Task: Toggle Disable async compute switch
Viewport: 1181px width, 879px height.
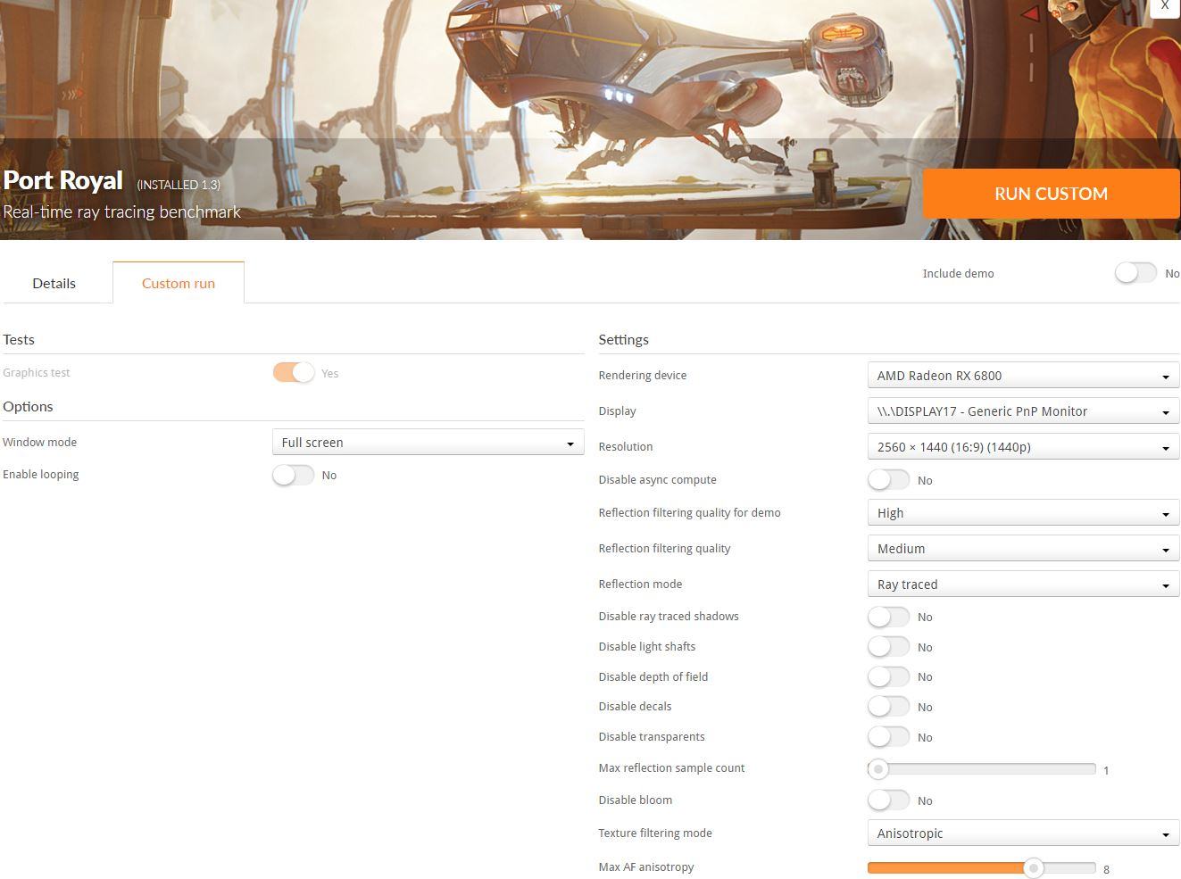Action: [x=888, y=480]
